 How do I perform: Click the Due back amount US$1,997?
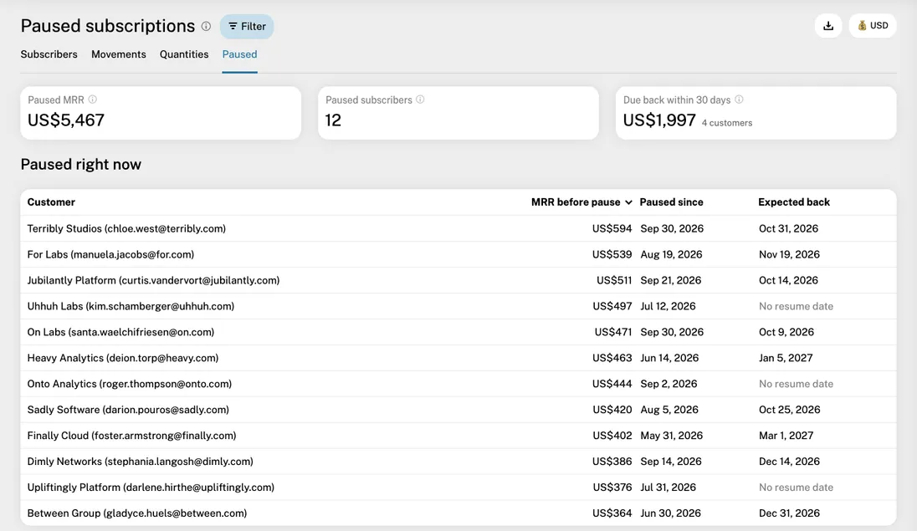click(659, 120)
